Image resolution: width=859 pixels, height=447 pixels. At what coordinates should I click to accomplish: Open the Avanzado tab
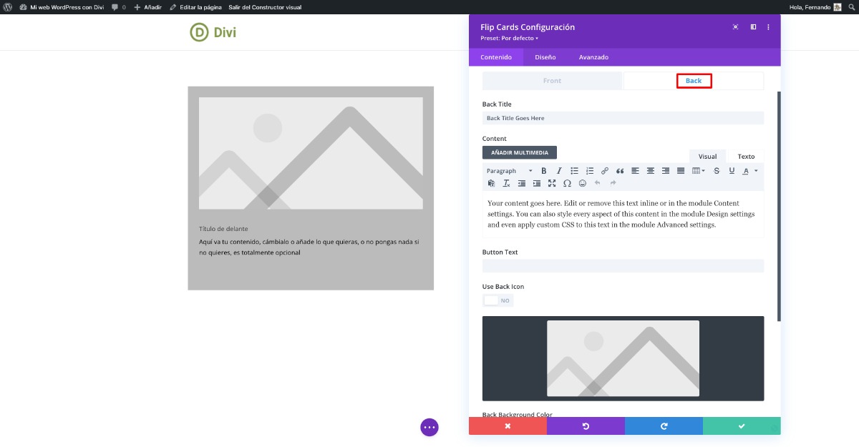point(593,57)
